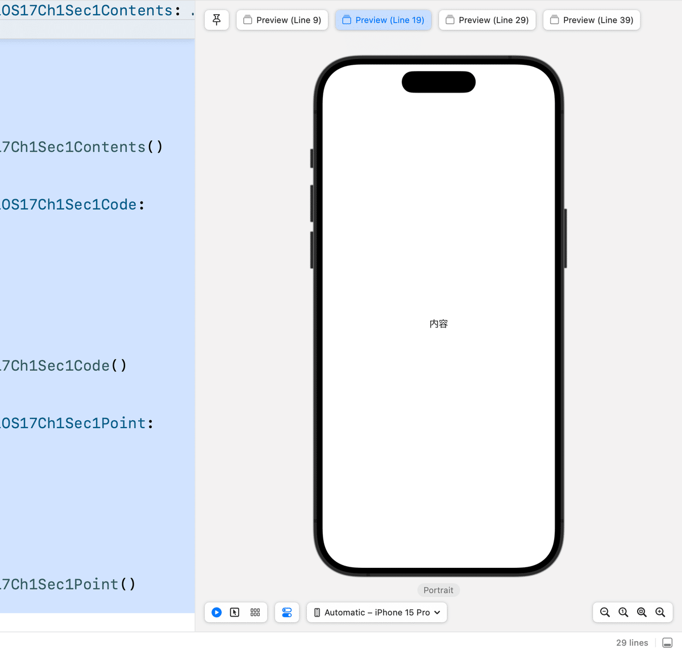This screenshot has width=682, height=653.
Task: Show the Preview (Line 39) tab
Action: [592, 20]
